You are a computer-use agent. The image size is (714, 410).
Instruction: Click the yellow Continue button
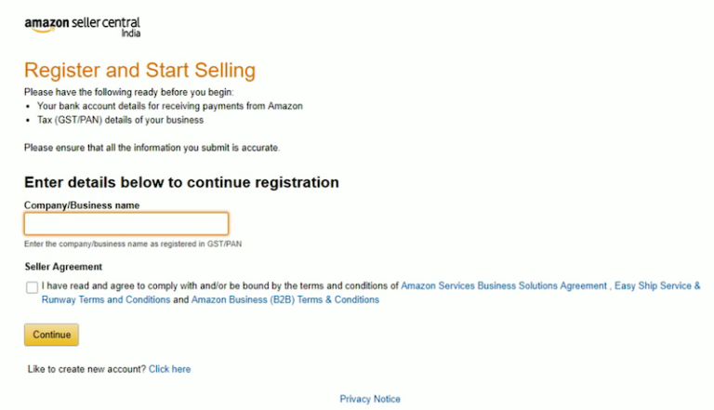tap(51, 335)
